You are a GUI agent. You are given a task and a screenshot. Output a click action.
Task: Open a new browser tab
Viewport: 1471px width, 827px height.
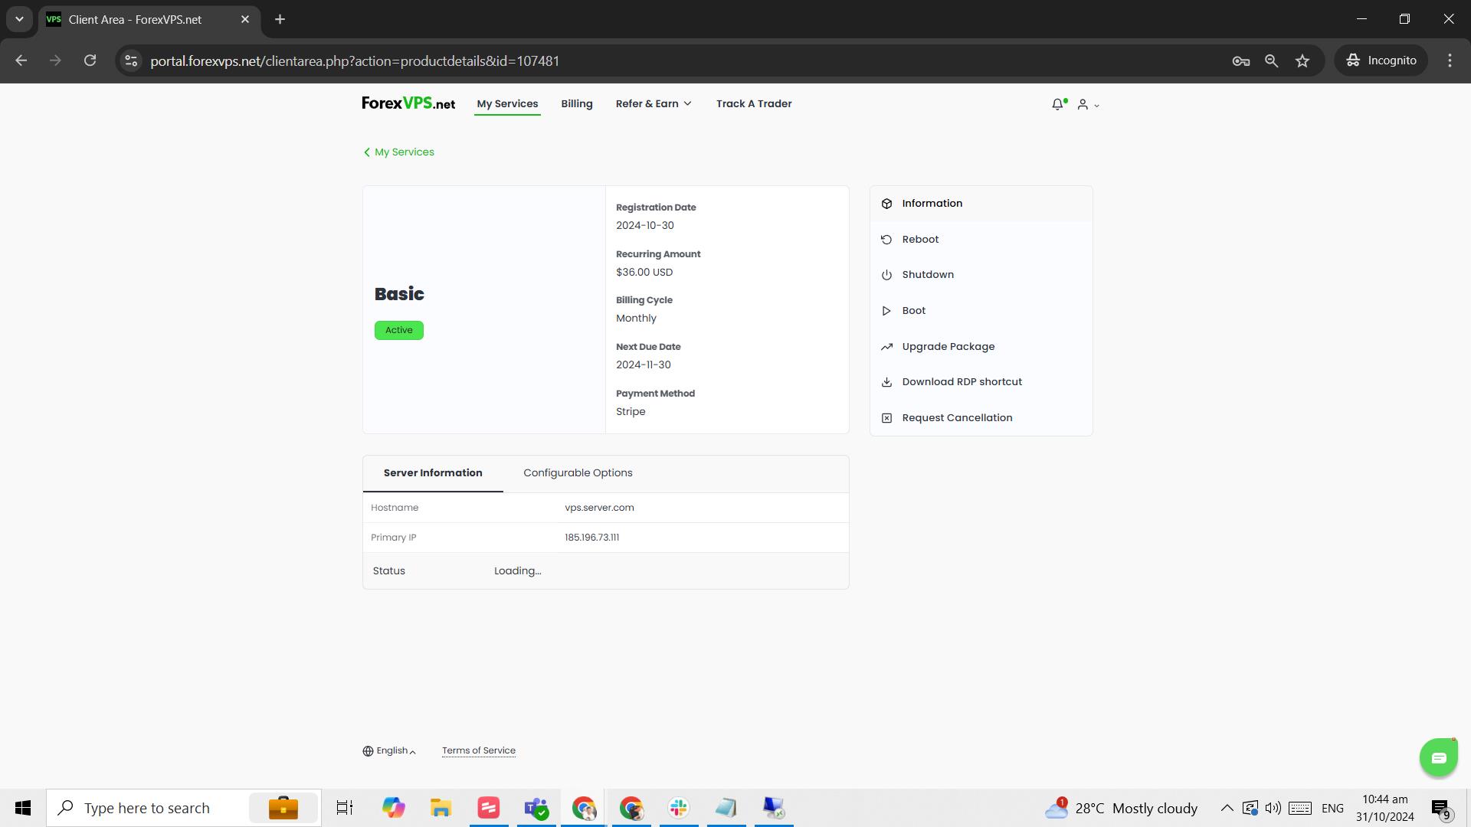pyautogui.click(x=280, y=19)
